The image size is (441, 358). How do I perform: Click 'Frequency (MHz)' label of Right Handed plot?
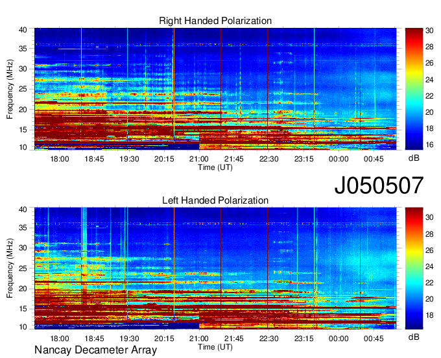pyautogui.click(x=10, y=89)
